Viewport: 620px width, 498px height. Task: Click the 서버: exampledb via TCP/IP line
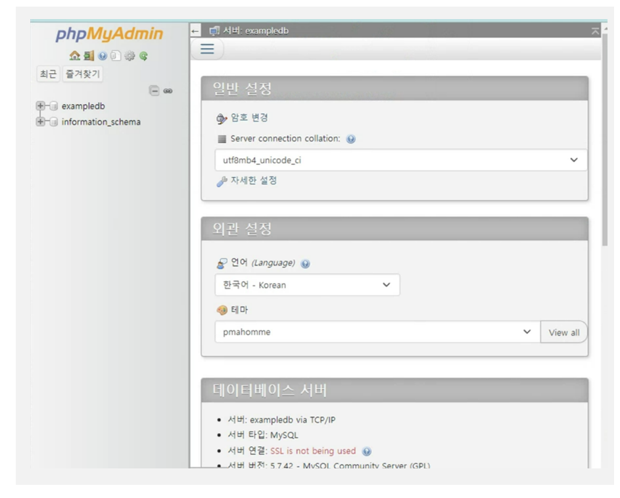coord(281,420)
